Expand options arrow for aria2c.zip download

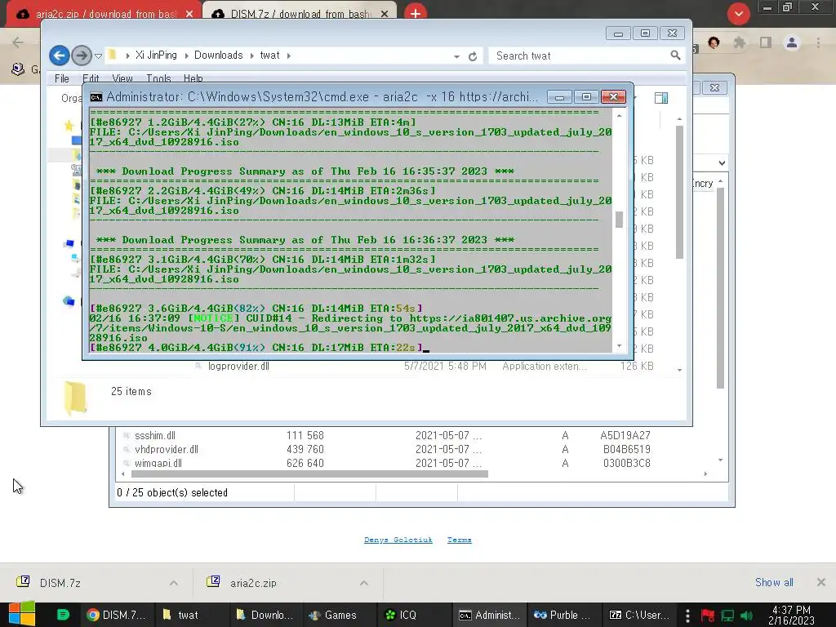coord(364,583)
